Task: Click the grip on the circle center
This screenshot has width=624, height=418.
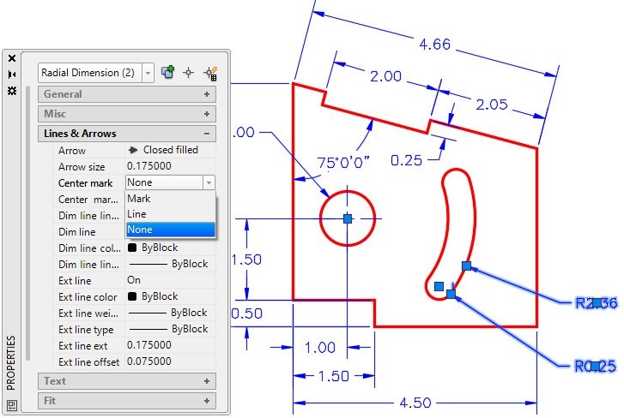Action: (348, 218)
